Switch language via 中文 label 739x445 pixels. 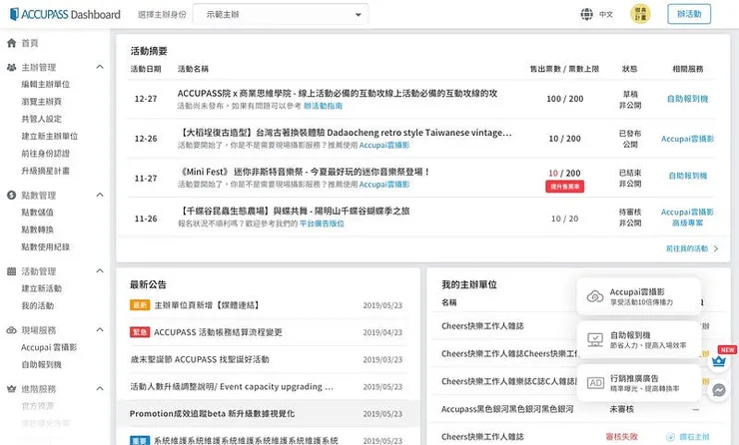pos(606,15)
